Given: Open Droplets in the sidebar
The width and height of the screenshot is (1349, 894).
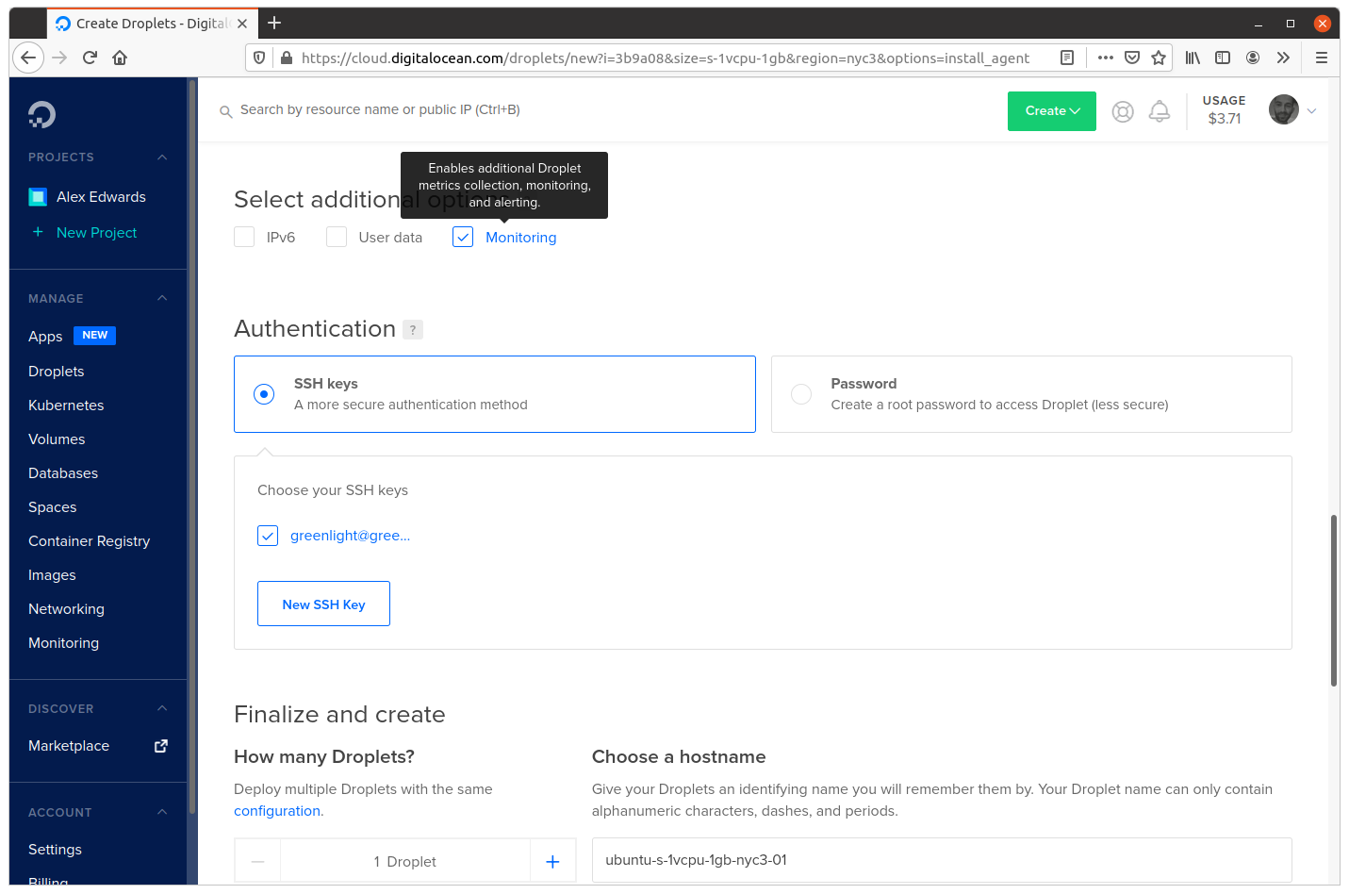Looking at the screenshot, I should 57,372.
